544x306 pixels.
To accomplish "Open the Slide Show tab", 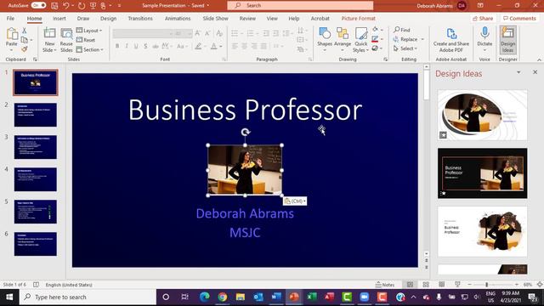I will coord(215,19).
